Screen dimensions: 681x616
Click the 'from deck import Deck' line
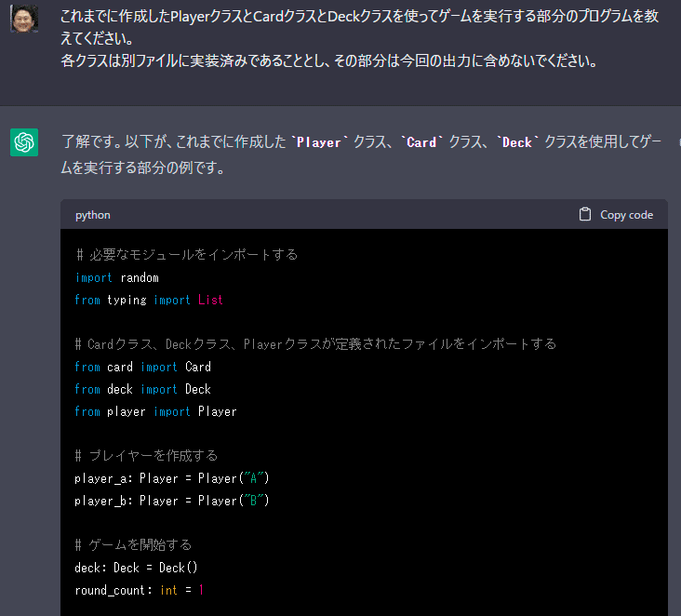(142, 389)
